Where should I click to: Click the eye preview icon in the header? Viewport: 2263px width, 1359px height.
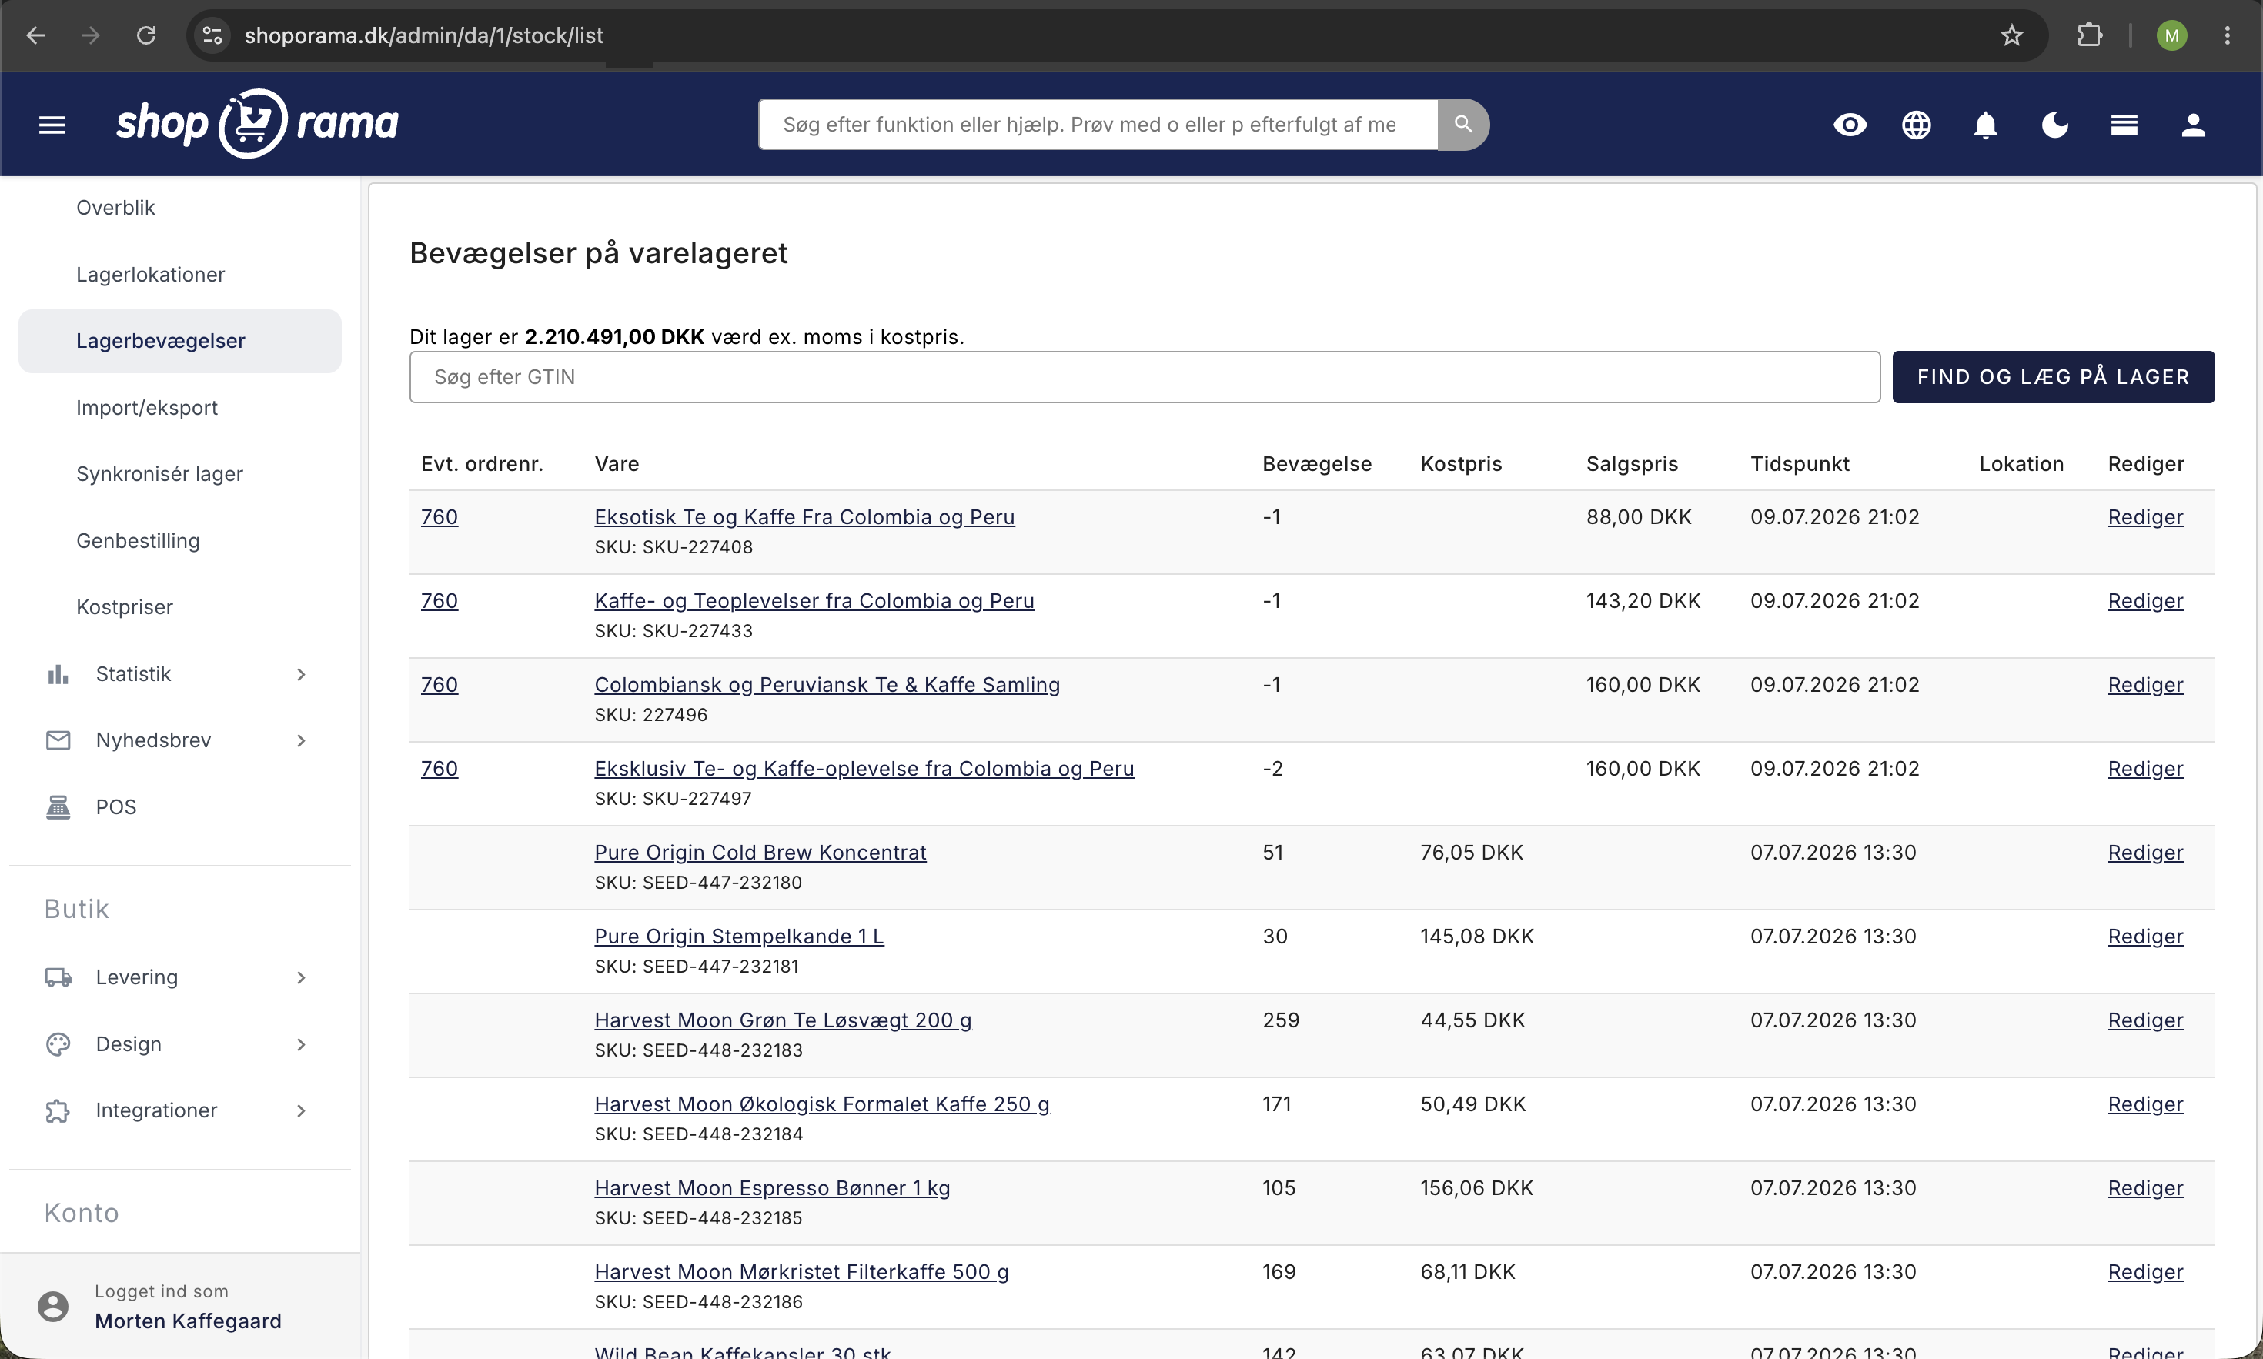(1849, 125)
